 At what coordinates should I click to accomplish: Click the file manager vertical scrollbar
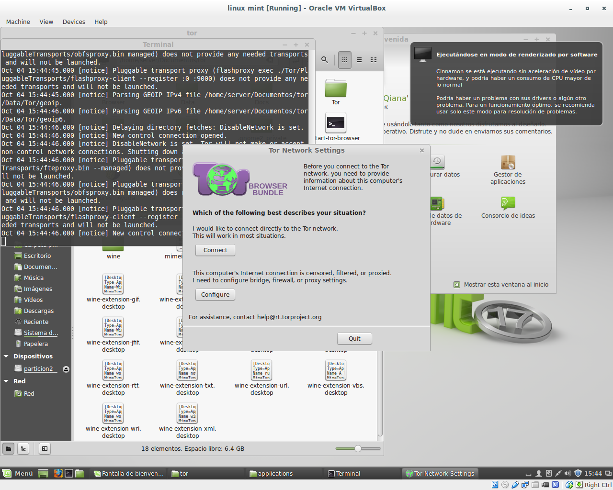(x=380, y=392)
